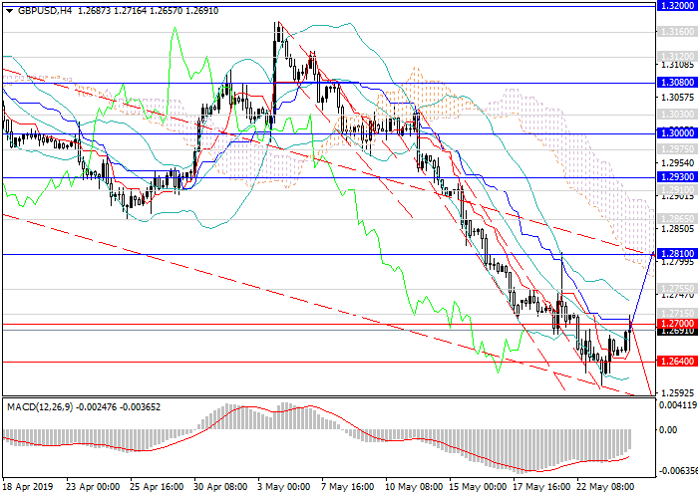The width and height of the screenshot is (698, 498).
Task: Select the 1.32000 blue price level label
Action: (x=675, y=4)
